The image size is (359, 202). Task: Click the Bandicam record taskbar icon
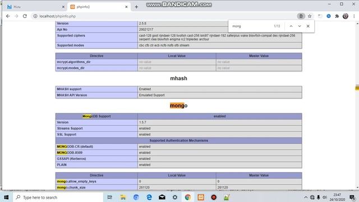(x=214, y=197)
